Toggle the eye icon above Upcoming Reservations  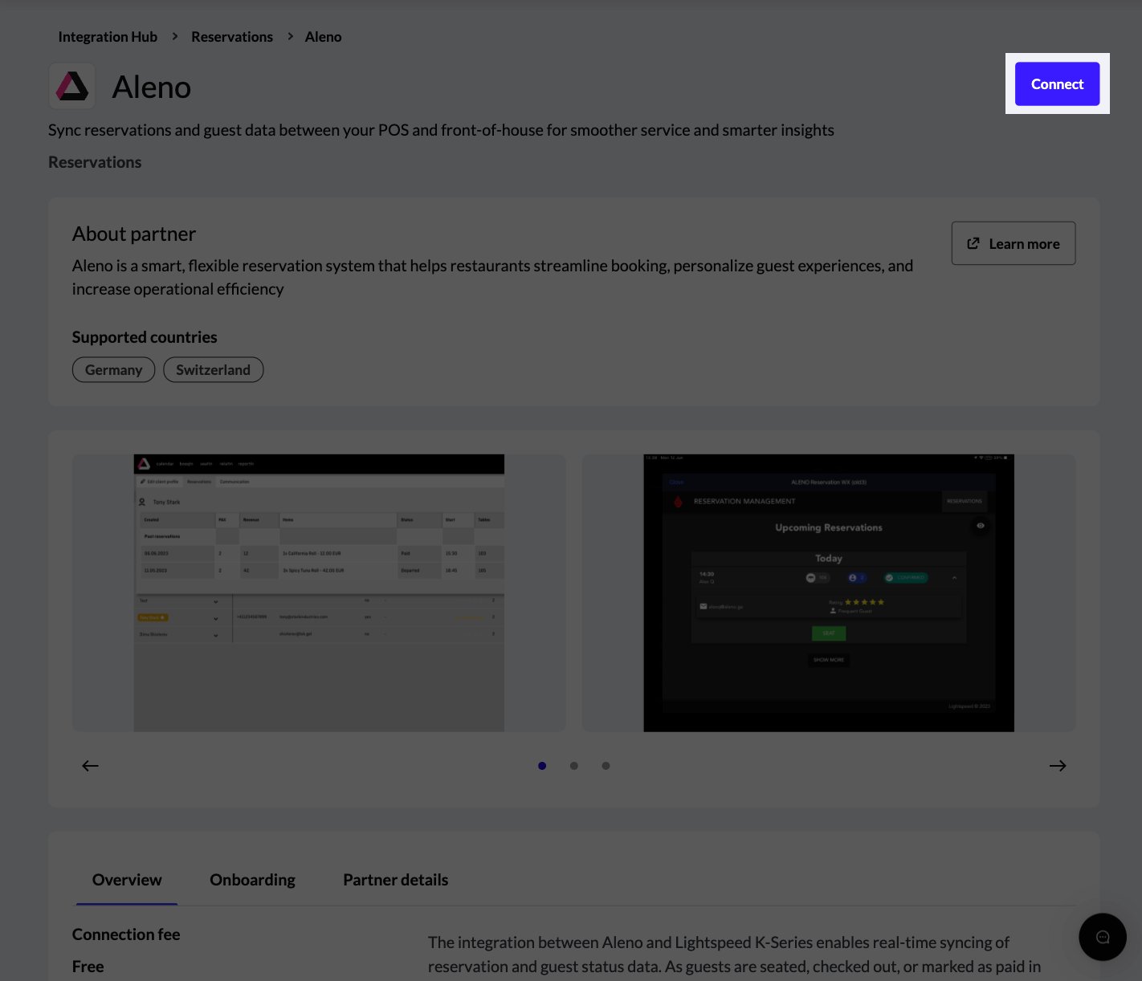(981, 526)
